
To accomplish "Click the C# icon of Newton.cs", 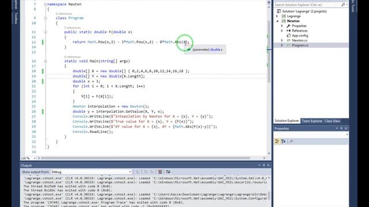I will pyautogui.click(x=288, y=40).
